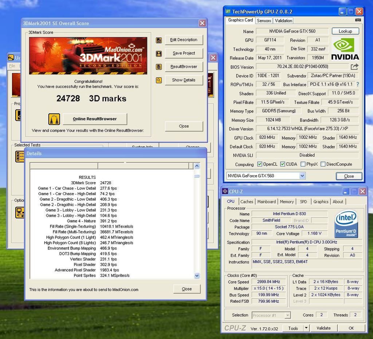Click Details list scroll up arrow
The height and width of the screenshot is (339, 373).
197,166
